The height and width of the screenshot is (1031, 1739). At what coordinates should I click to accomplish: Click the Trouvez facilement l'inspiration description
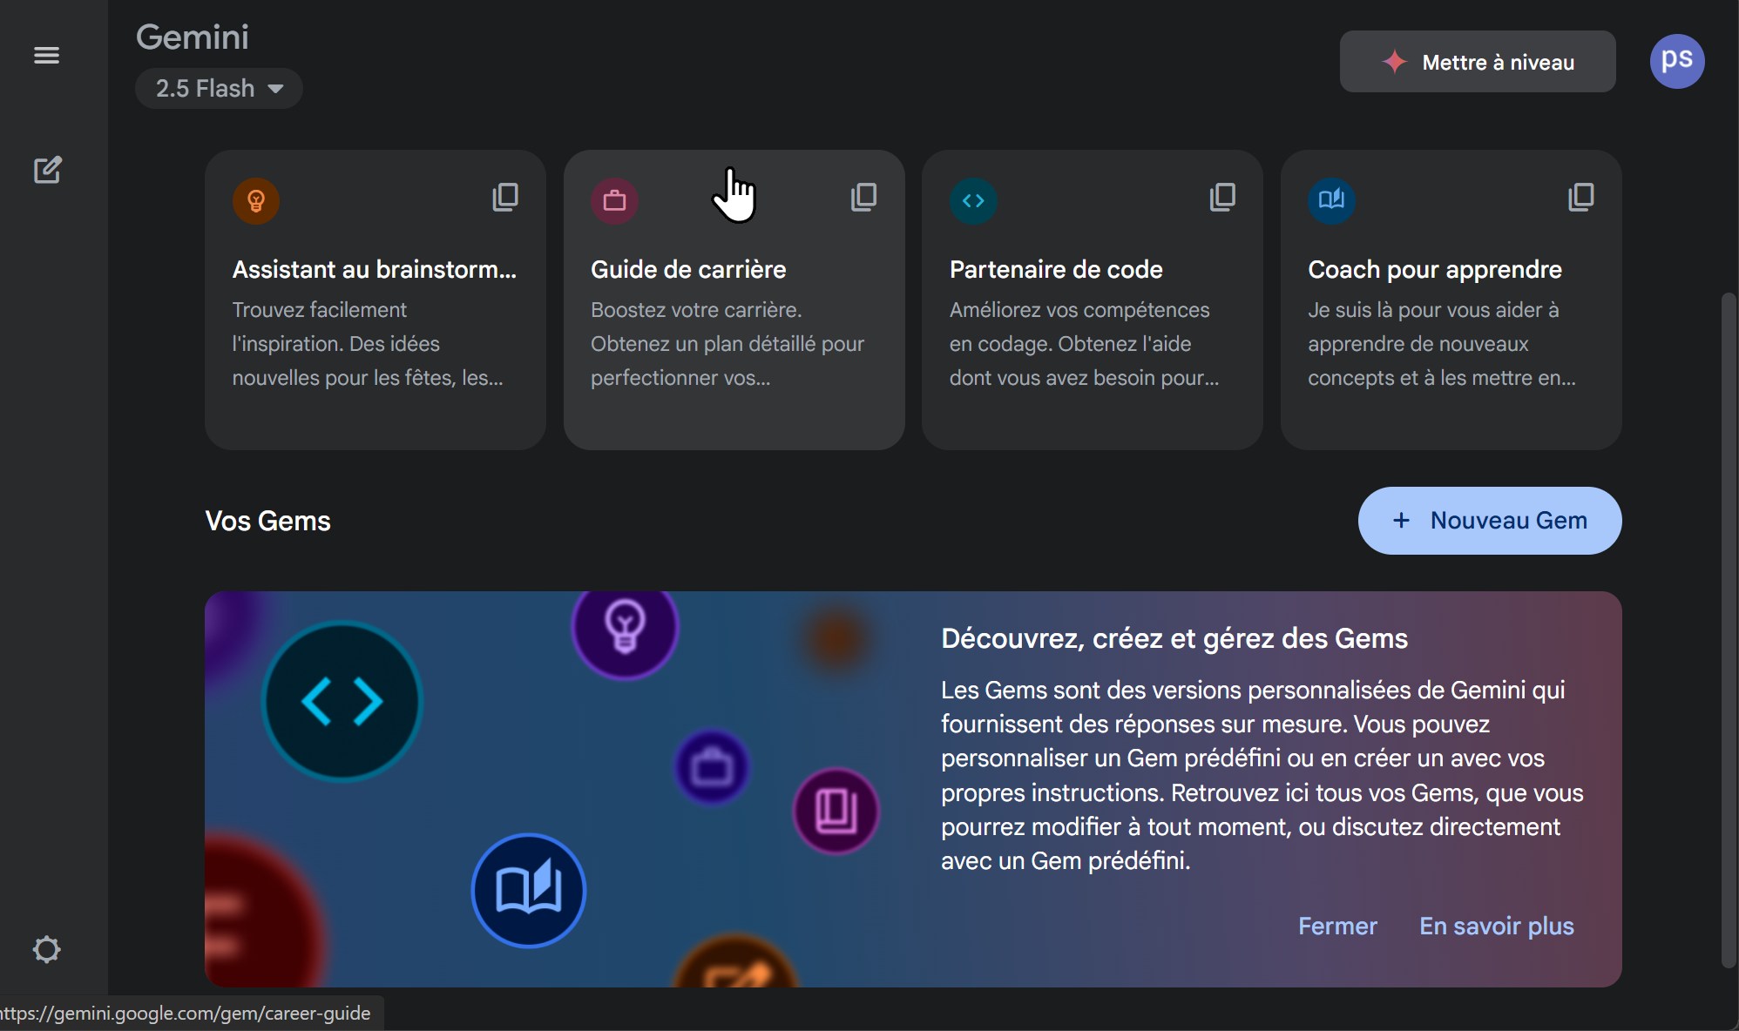click(368, 344)
